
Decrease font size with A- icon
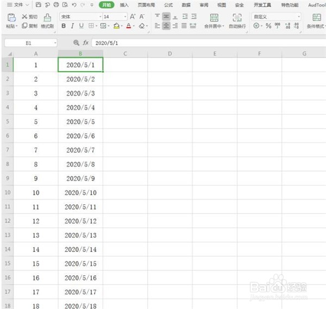[x=142, y=16]
